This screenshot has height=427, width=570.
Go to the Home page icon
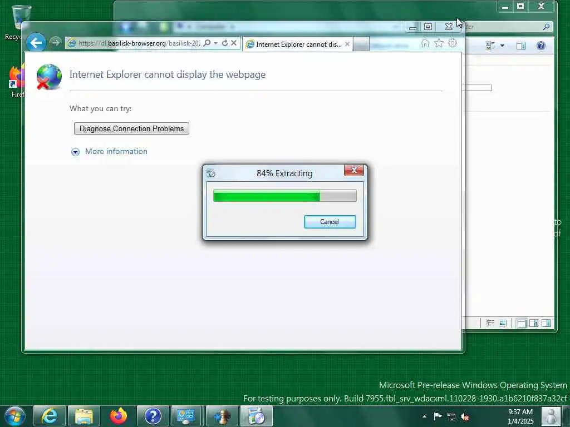pos(425,43)
